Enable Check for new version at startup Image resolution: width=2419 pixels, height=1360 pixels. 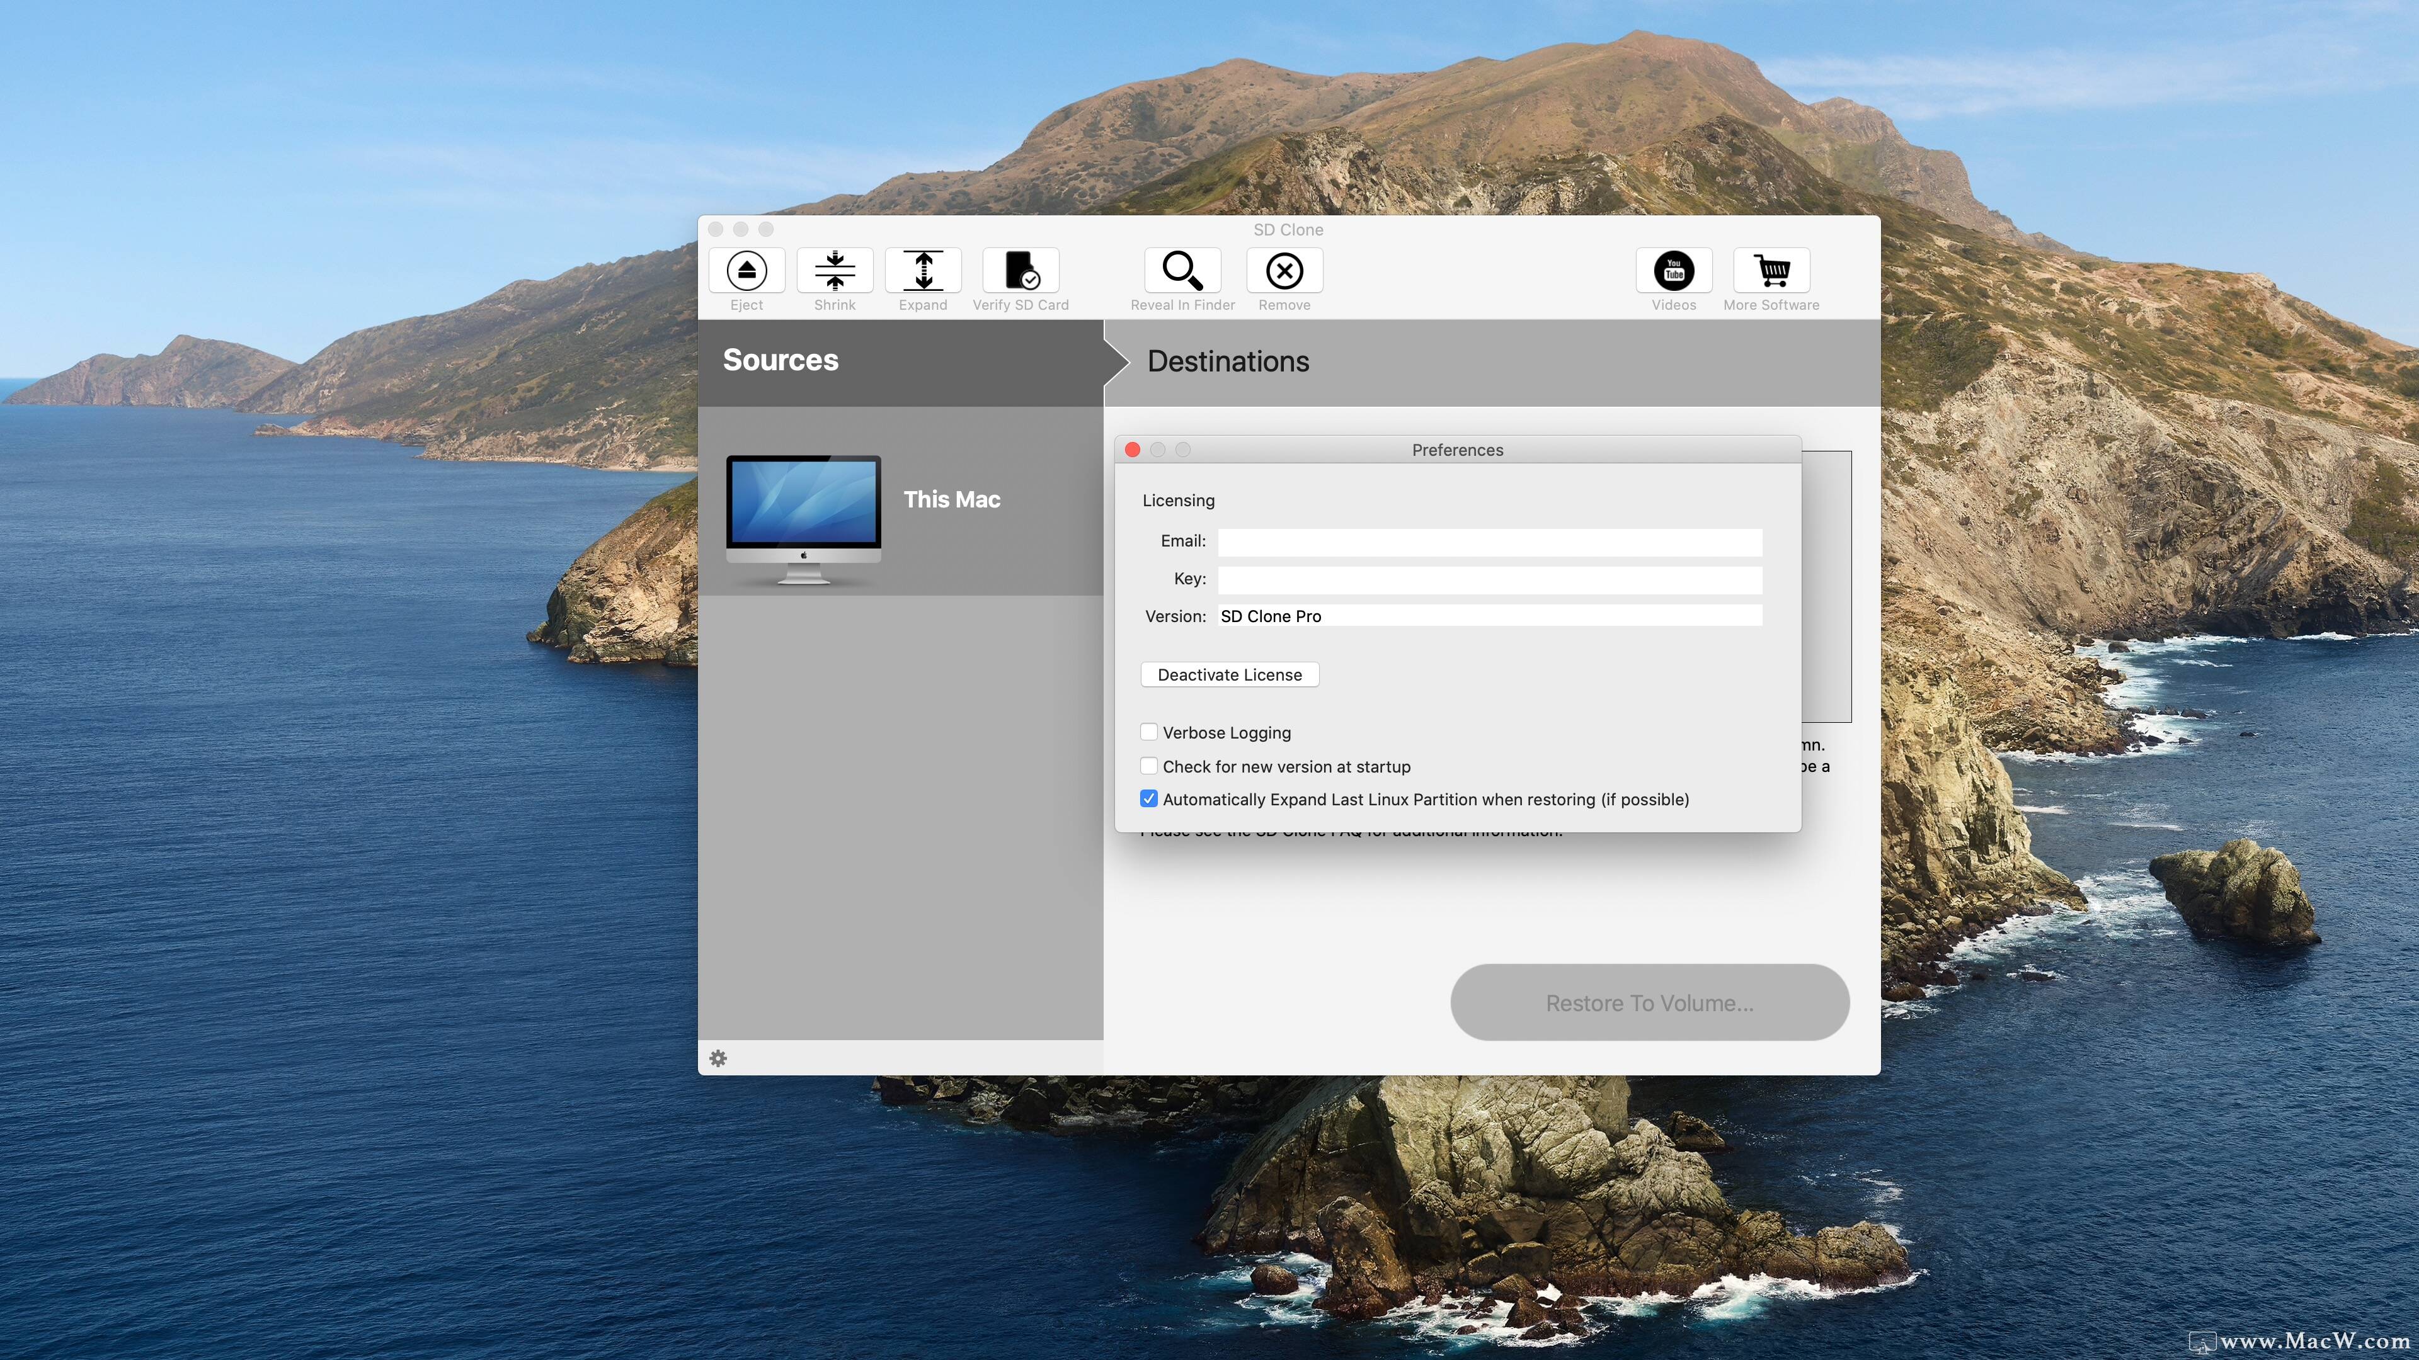pyautogui.click(x=1148, y=766)
